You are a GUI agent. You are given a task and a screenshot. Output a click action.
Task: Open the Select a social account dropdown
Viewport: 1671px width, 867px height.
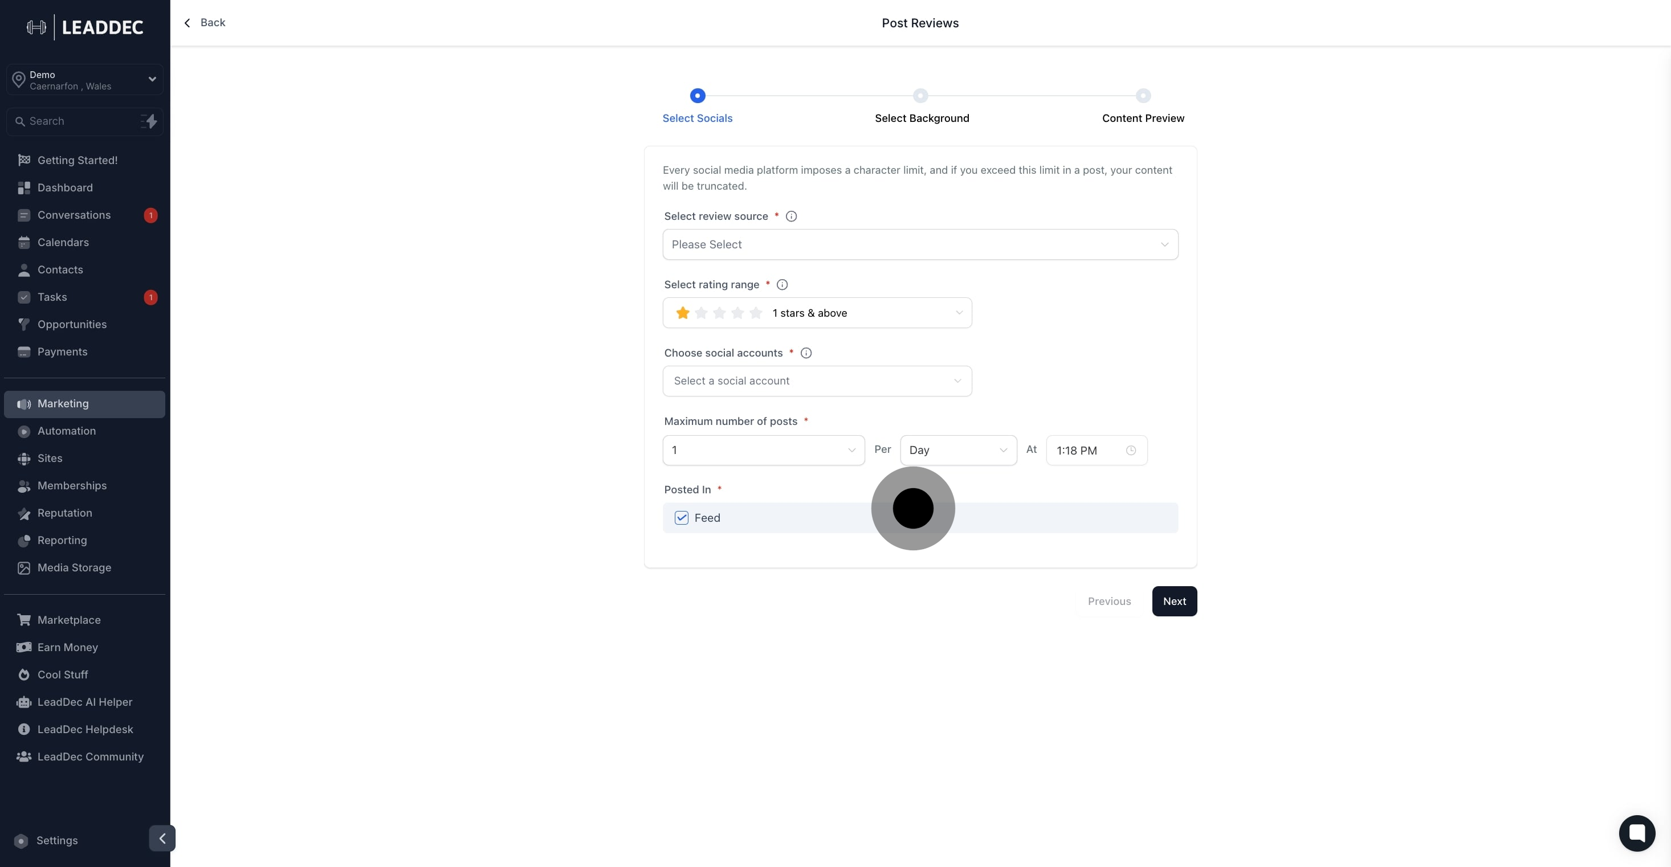[x=817, y=381]
